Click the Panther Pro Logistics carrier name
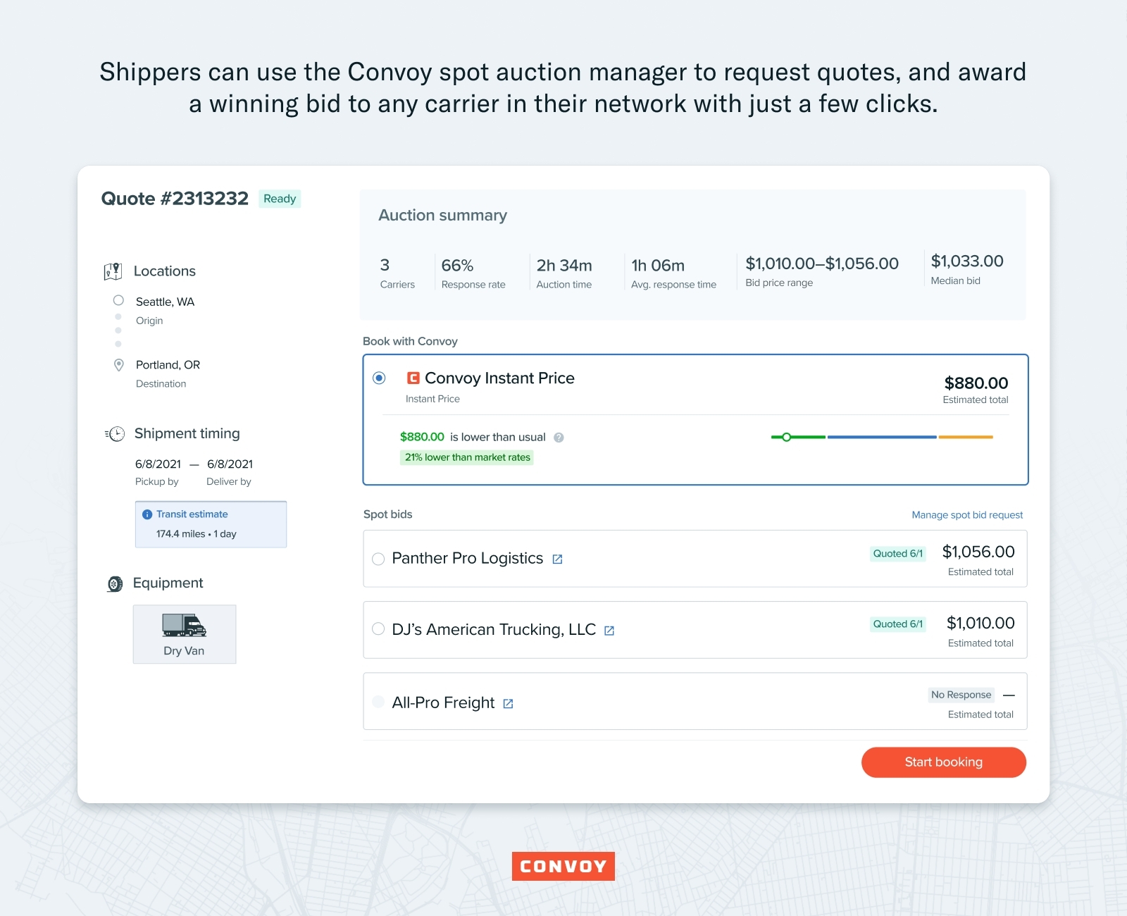This screenshot has width=1127, height=916. click(467, 558)
